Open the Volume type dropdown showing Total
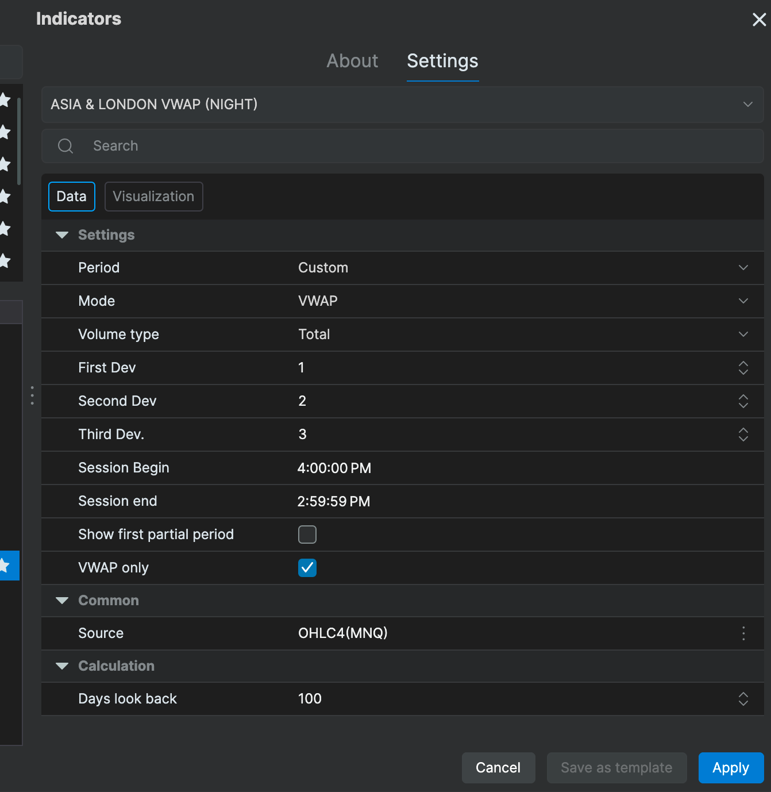 click(524, 335)
